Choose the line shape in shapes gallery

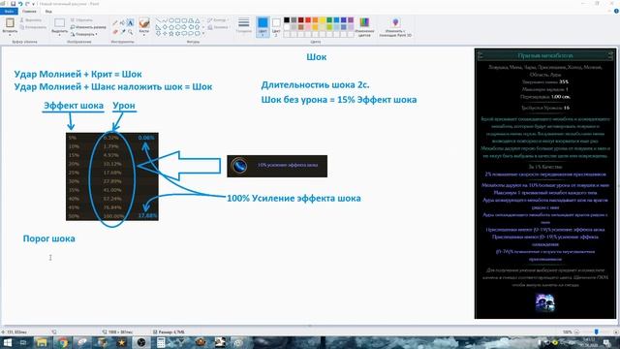pyautogui.click(x=158, y=20)
